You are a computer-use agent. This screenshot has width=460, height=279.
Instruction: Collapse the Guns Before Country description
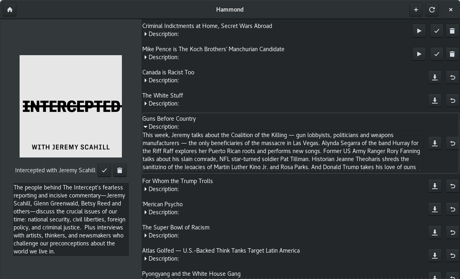[x=145, y=127]
